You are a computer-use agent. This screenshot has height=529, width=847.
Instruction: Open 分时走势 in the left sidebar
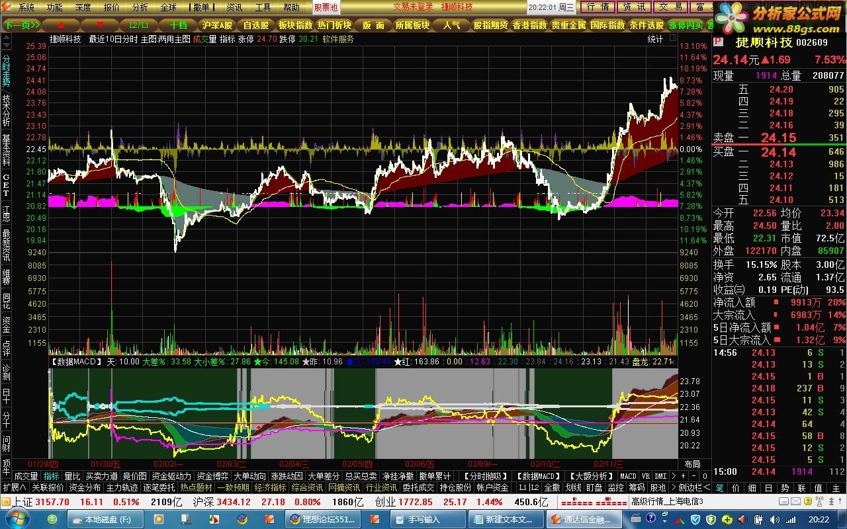coord(6,70)
